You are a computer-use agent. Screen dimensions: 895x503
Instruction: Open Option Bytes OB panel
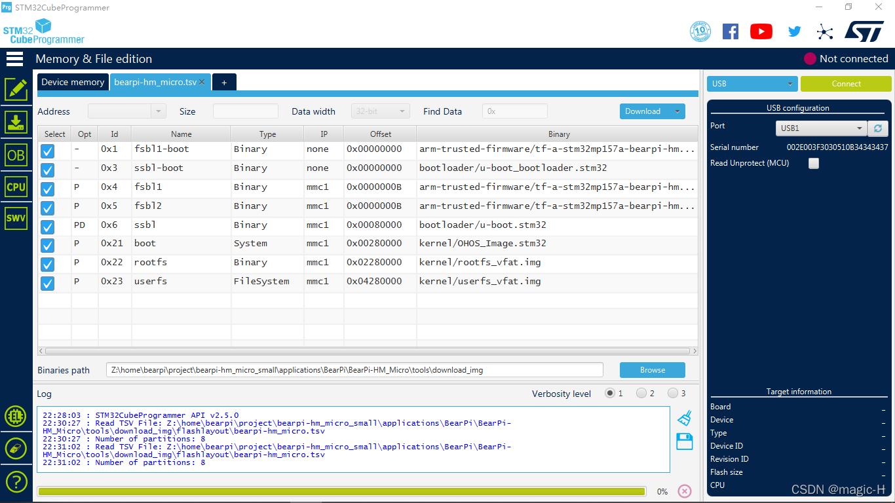click(x=16, y=155)
